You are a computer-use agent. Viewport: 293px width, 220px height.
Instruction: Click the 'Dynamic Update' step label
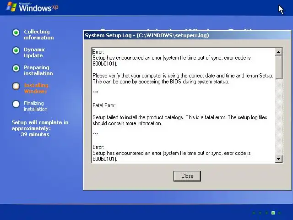(x=35, y=53)
